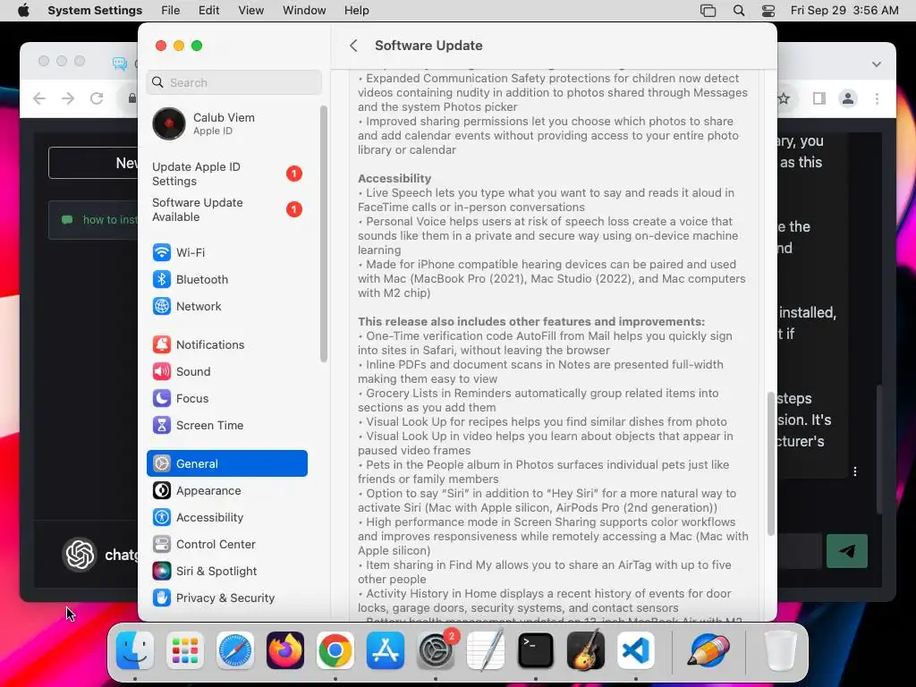Toggle Chrome side panel button
This screenshot has width=916, height=687.
click(x=819, y=98)
